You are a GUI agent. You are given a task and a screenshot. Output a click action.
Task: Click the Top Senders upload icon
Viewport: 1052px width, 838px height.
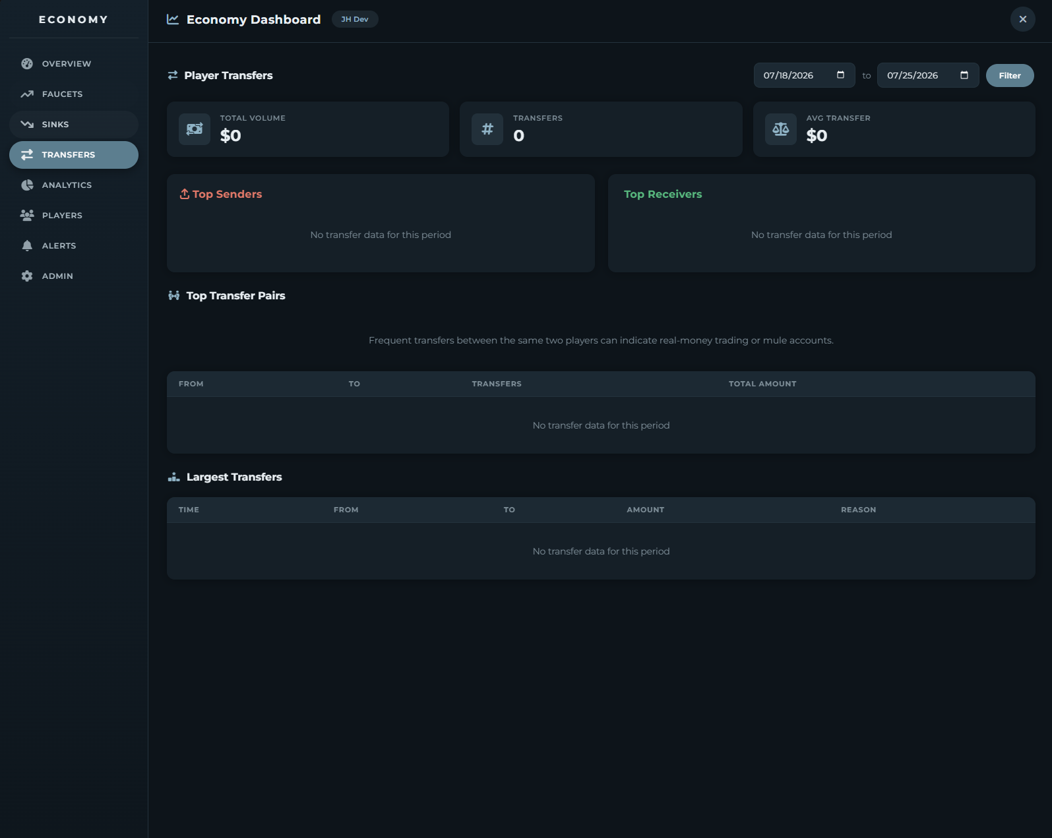[x=185, y=194]
